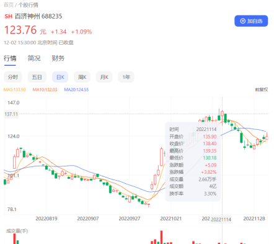Viewport: 274px width, 244px height.
Task: Open the 个股行情 breadcrumb link
Action: pos(29,5)
